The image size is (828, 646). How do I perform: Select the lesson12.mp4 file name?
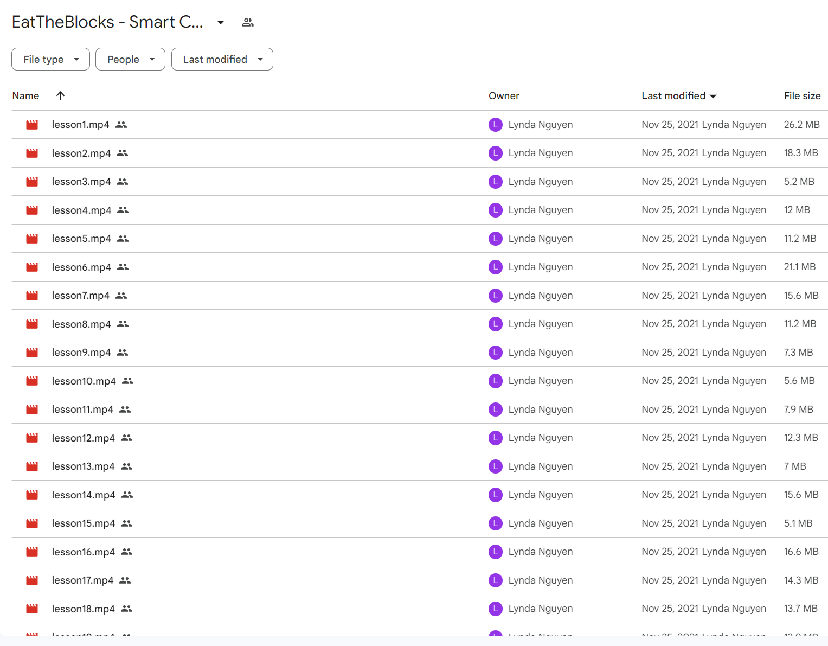coord(84,438)
